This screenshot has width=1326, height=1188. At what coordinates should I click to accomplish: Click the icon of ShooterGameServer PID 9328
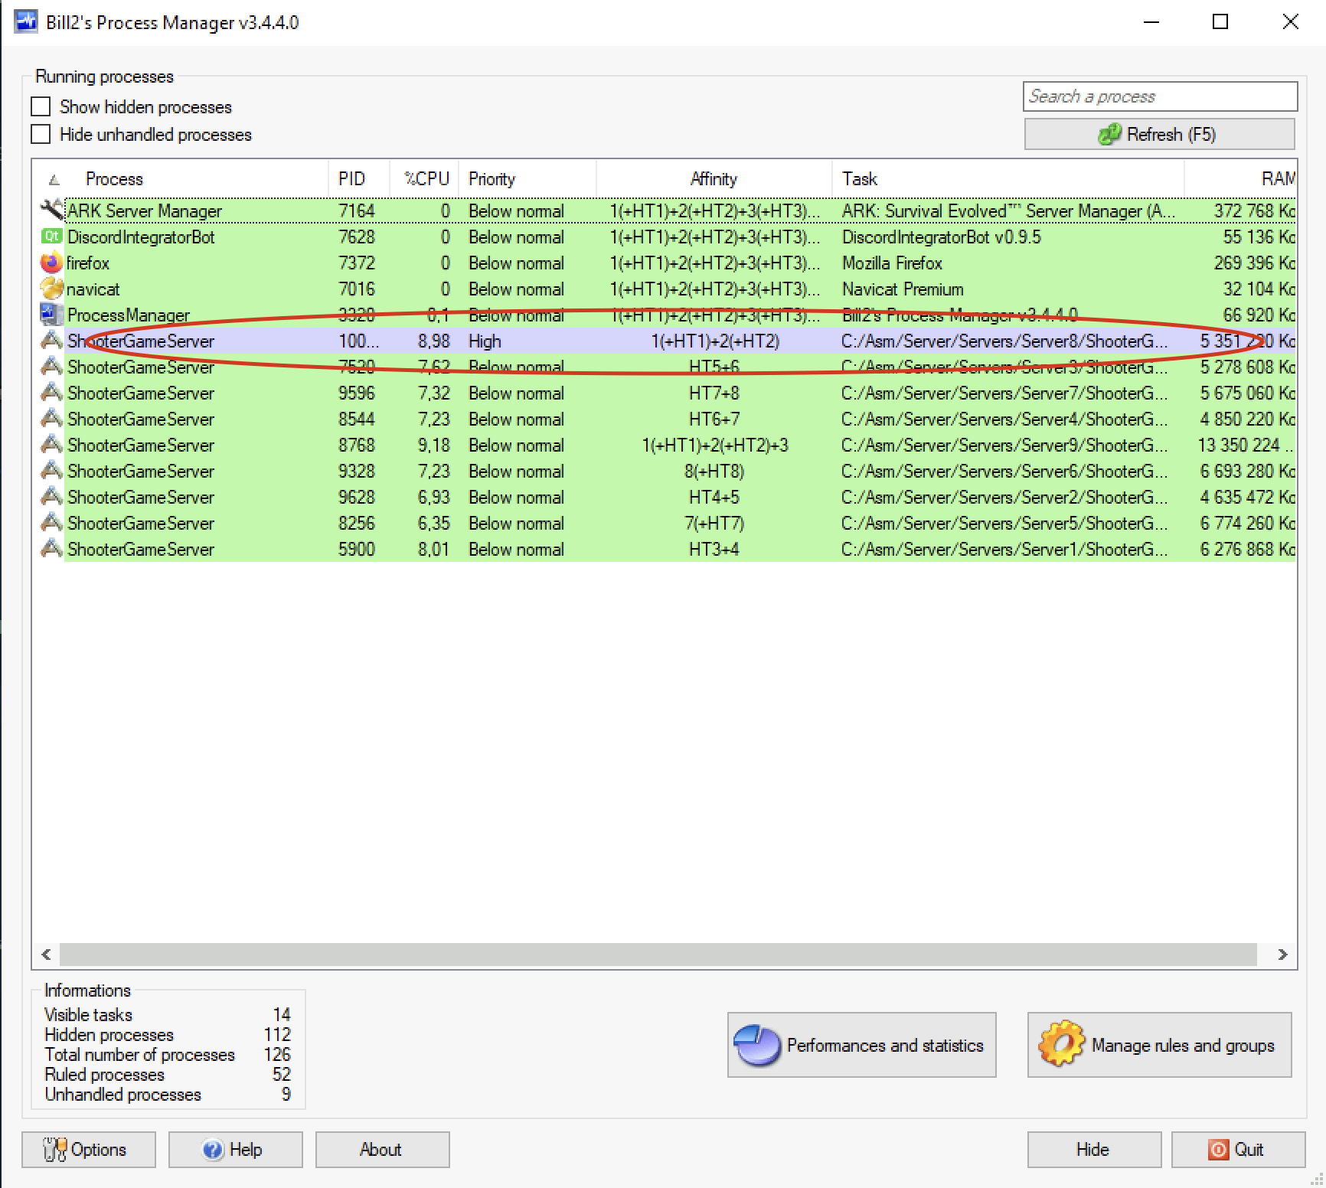pos(51,471)
